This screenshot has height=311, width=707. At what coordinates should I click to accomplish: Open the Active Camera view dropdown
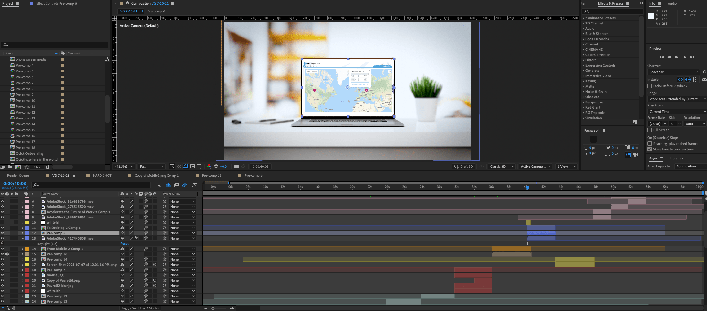tap(535, 166)
